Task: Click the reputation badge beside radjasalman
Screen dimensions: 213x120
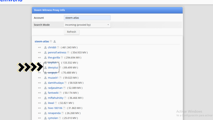Action: tap(64, 88)
